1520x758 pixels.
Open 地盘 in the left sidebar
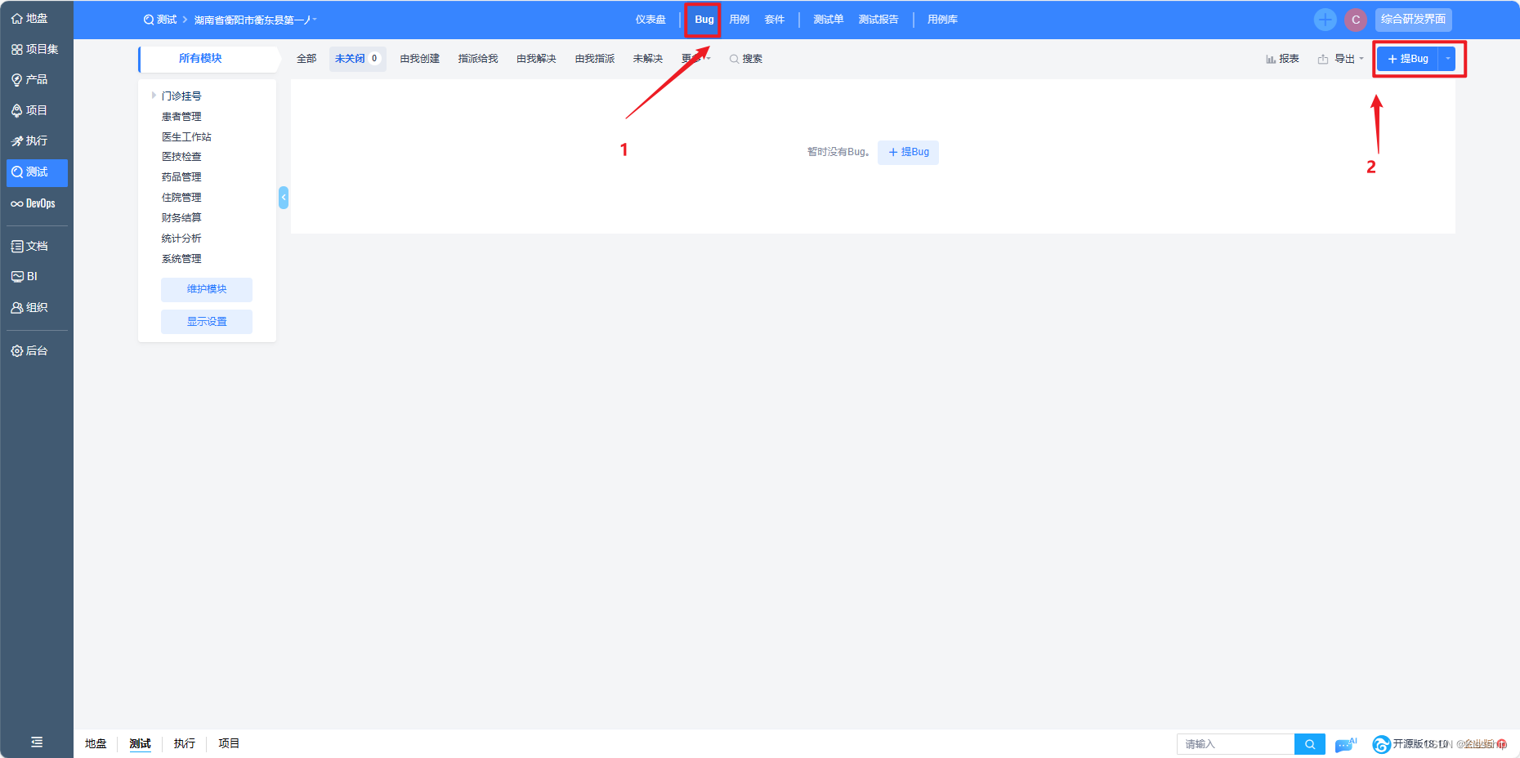pyautogui.click(x=29, y=18)
